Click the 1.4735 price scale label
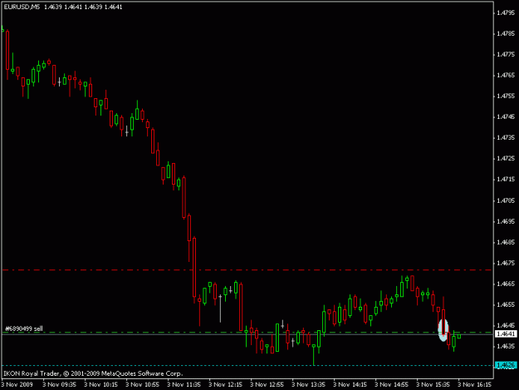Viewport: 519px width, 390px height. point(506,137)
